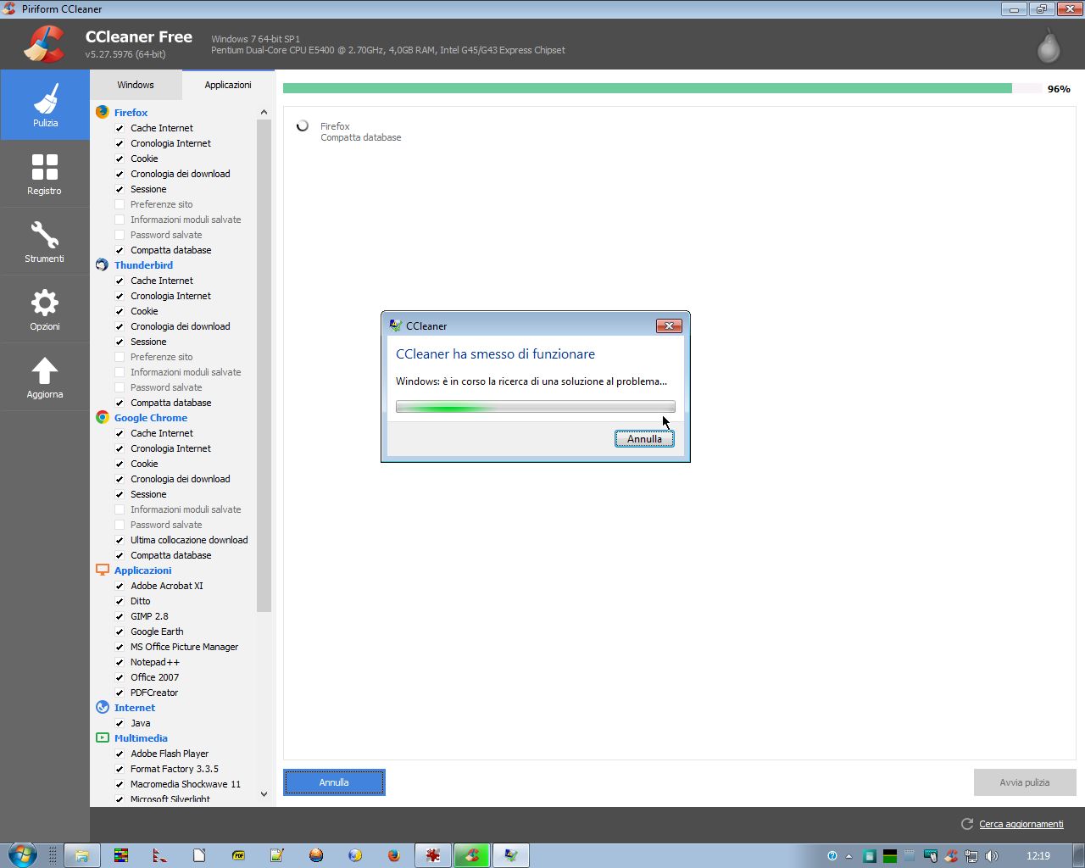
Task: Close the CCleaner error dialog
Action: pos(669,325)
